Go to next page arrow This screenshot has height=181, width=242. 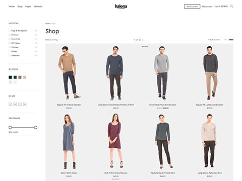tap(143, 40)
